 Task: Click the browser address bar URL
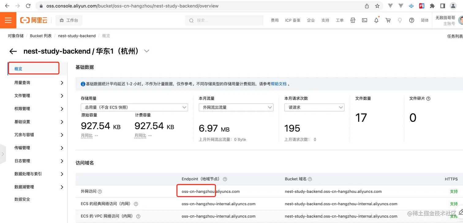point(133,6)
